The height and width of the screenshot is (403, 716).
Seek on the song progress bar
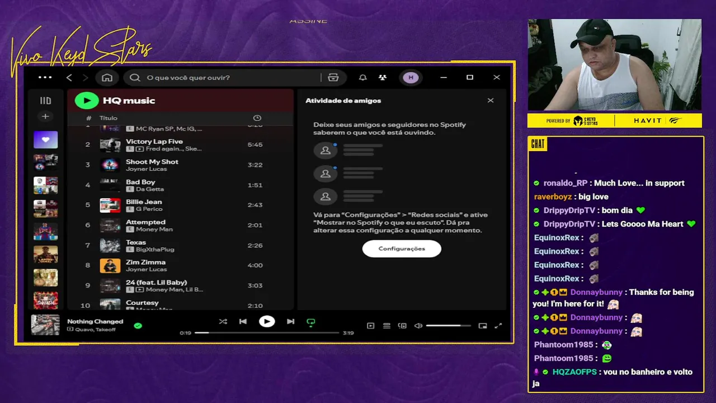tap(267, 332)
